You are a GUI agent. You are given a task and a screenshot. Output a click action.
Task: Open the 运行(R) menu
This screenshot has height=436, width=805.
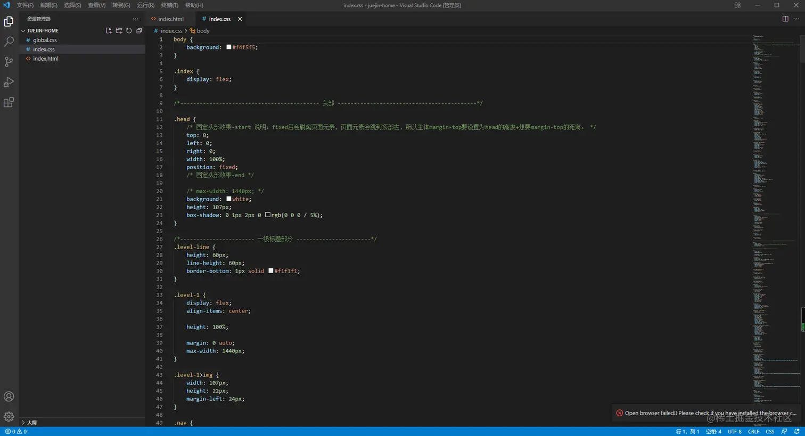pos(145,5)
